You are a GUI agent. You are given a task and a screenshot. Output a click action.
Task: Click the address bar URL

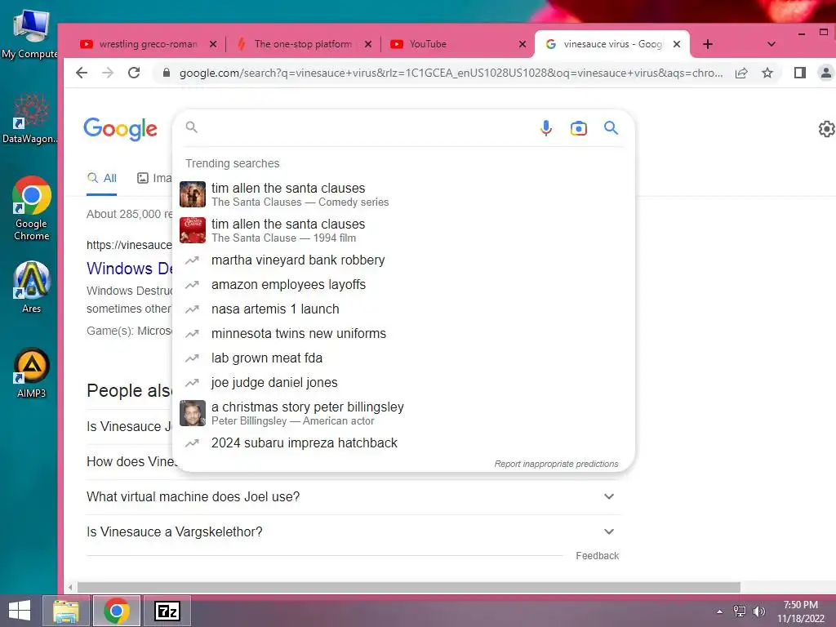click(451, 73)
